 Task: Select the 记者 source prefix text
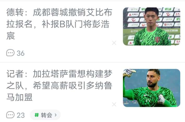(x=15, y=74)
